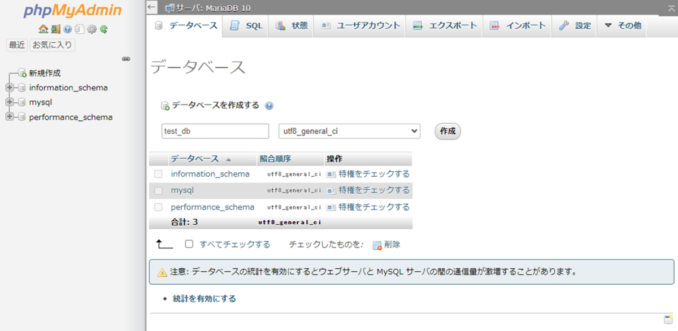Image resolution: width=678 pixels, height=331 pixels.
Task: Log out using the door icon
Action: (55, 29)
